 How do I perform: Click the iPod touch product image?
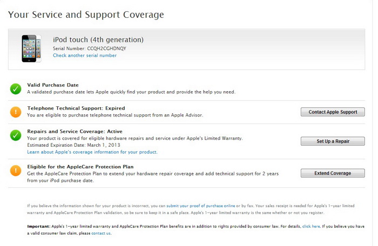(x=31, y=47)
